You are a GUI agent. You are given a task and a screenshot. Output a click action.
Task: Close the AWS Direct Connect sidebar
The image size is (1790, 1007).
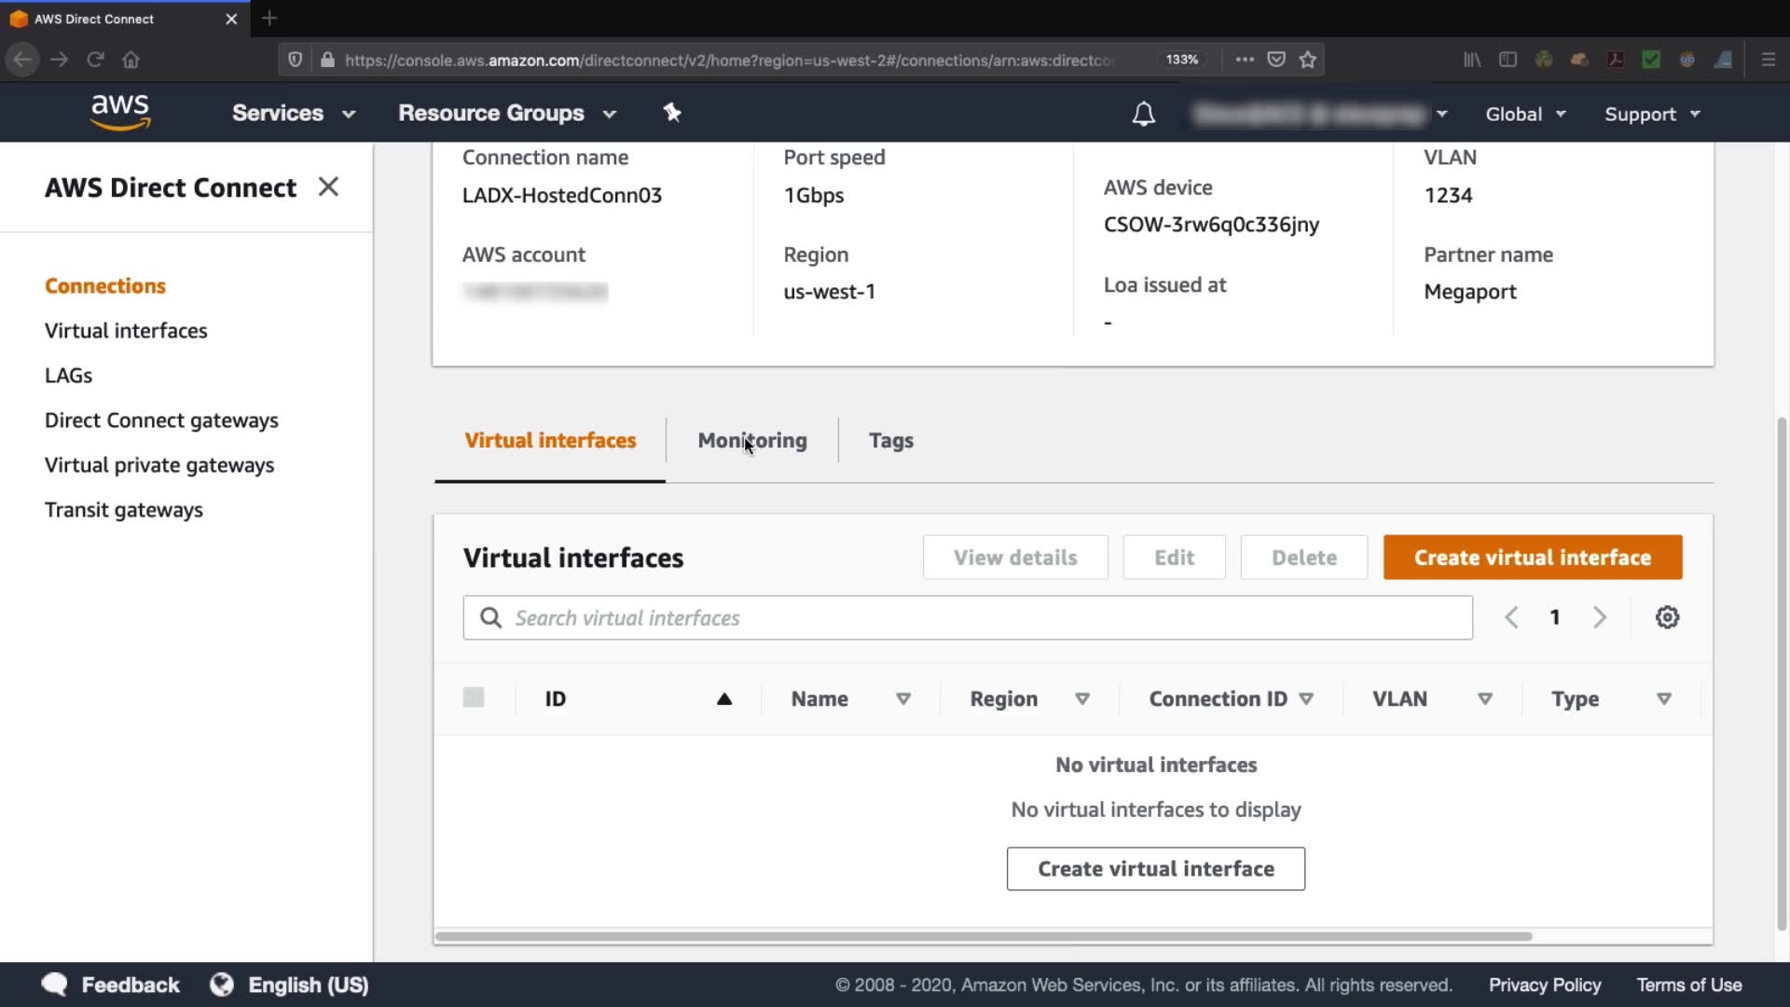(x=328, y=186)
